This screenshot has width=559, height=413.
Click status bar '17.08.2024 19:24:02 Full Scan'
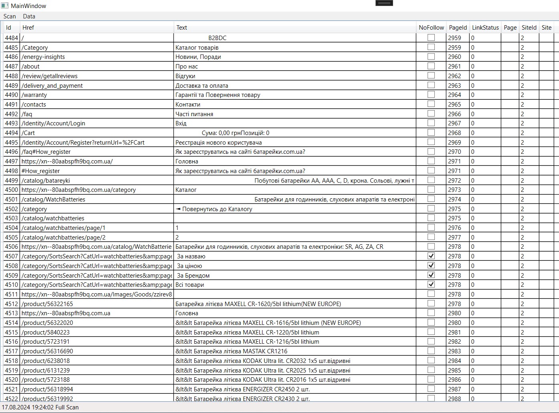(x=40, y=407)
